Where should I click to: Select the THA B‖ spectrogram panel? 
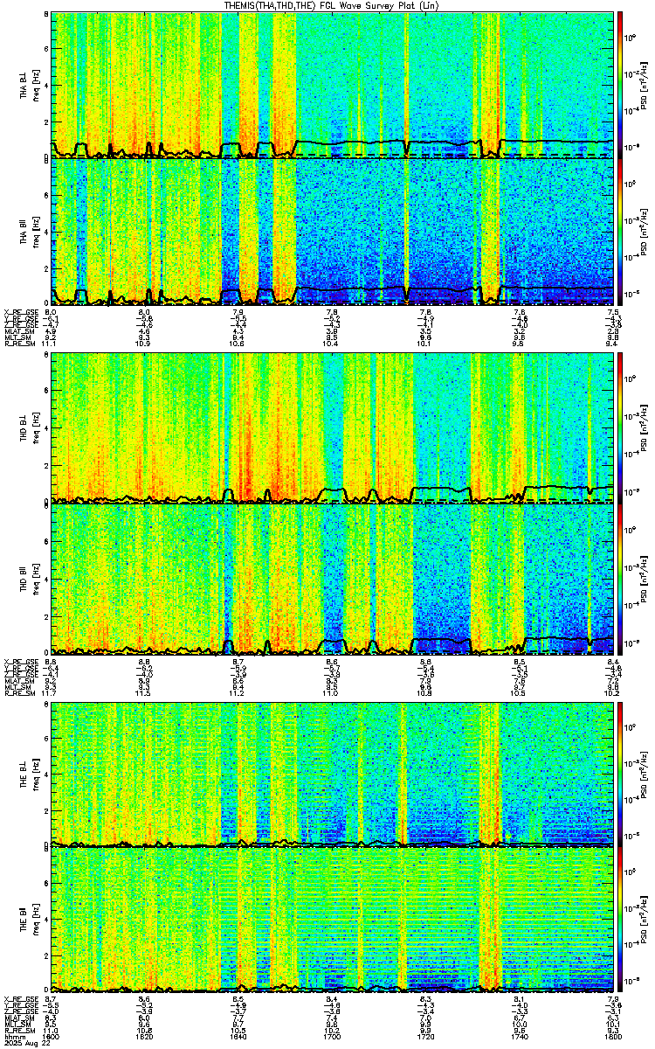coord(333,232)
